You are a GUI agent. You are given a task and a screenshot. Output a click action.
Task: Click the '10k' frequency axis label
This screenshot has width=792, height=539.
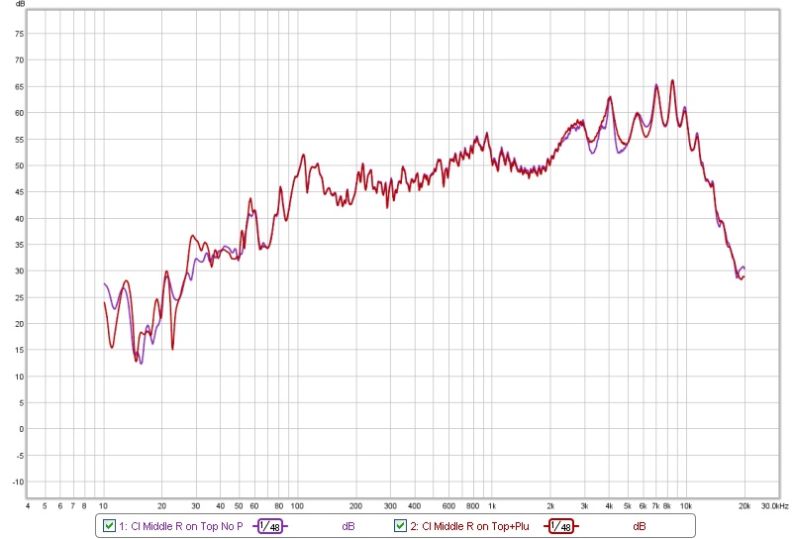pyautogui.click(x=685, y=505)
